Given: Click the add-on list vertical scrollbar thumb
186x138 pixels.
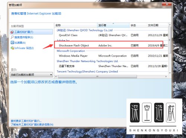Looking at the screenshot, I should [170, 40].
